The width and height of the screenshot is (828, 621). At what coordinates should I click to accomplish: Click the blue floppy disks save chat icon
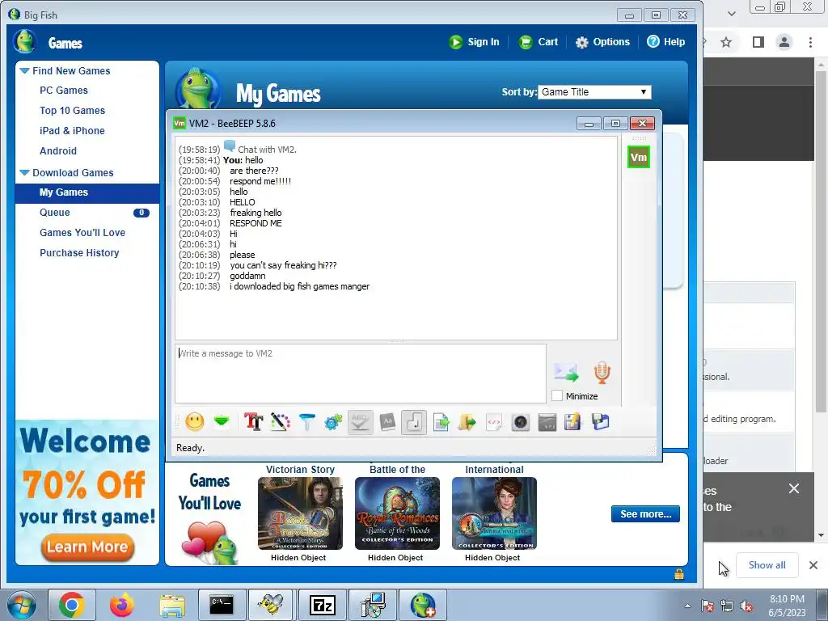tap(601, 422)
